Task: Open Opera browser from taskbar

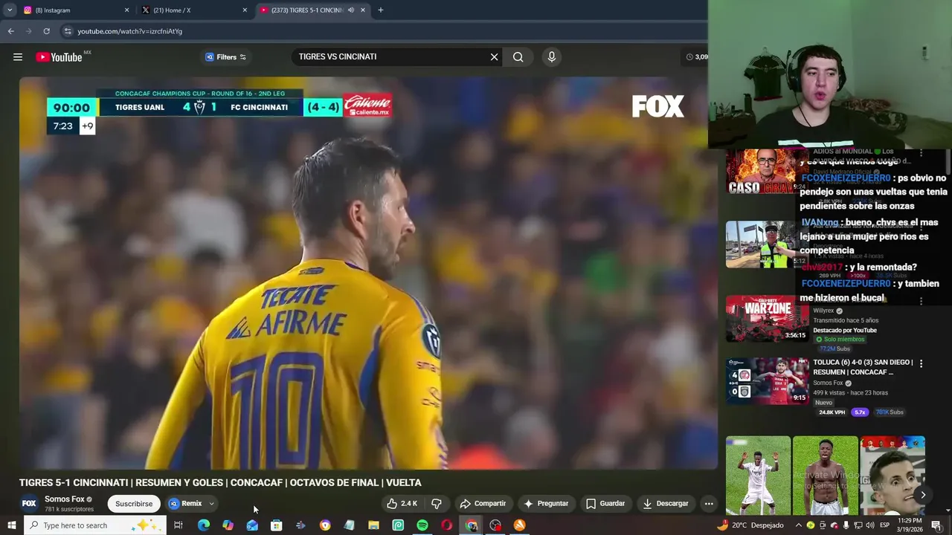Action: point(446,525)
